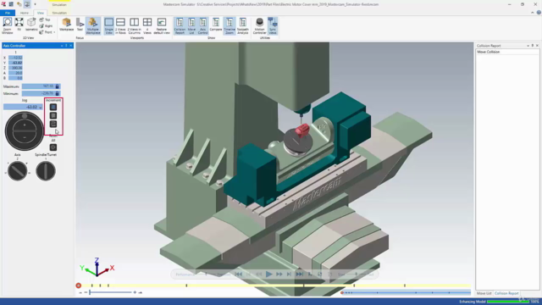
Task: Toggle Sync Views
Action: (273, 25)
